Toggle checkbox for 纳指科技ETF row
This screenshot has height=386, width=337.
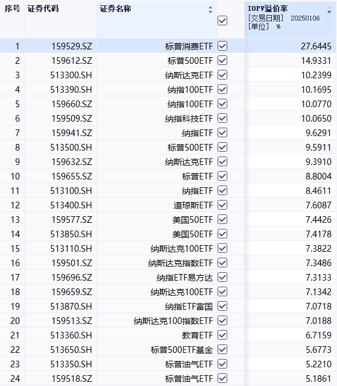point(222,118)
